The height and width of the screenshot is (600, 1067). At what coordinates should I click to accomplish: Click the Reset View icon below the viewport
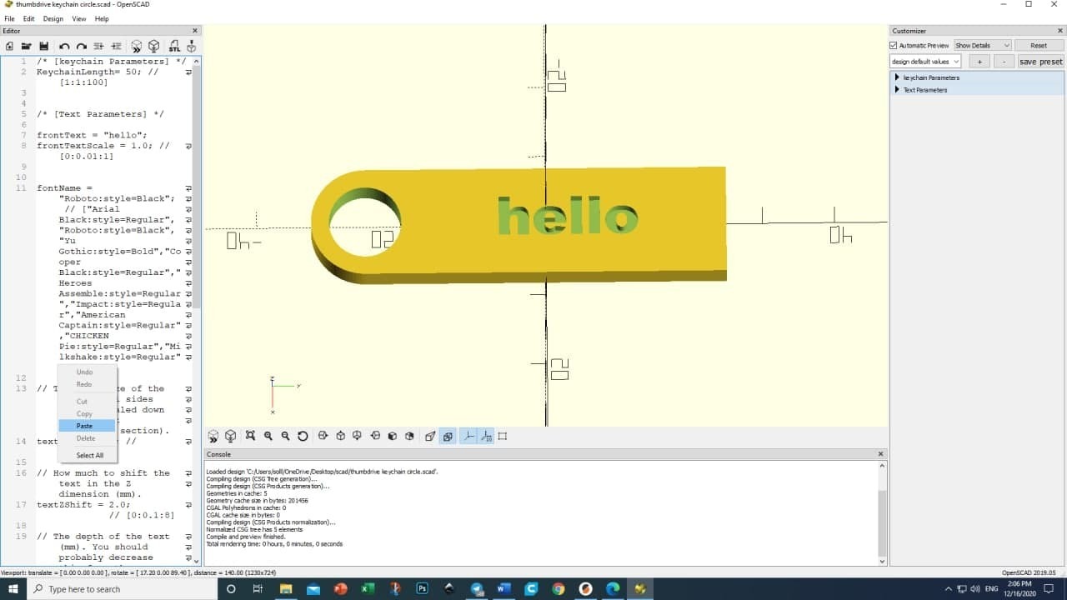[302, 436]
